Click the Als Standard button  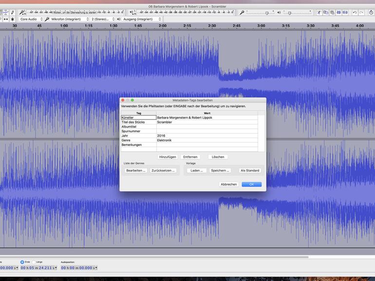(250, 171)
